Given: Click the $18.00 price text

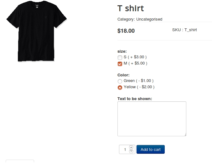Looking at the screenshot, I should [x=126, y=31].
